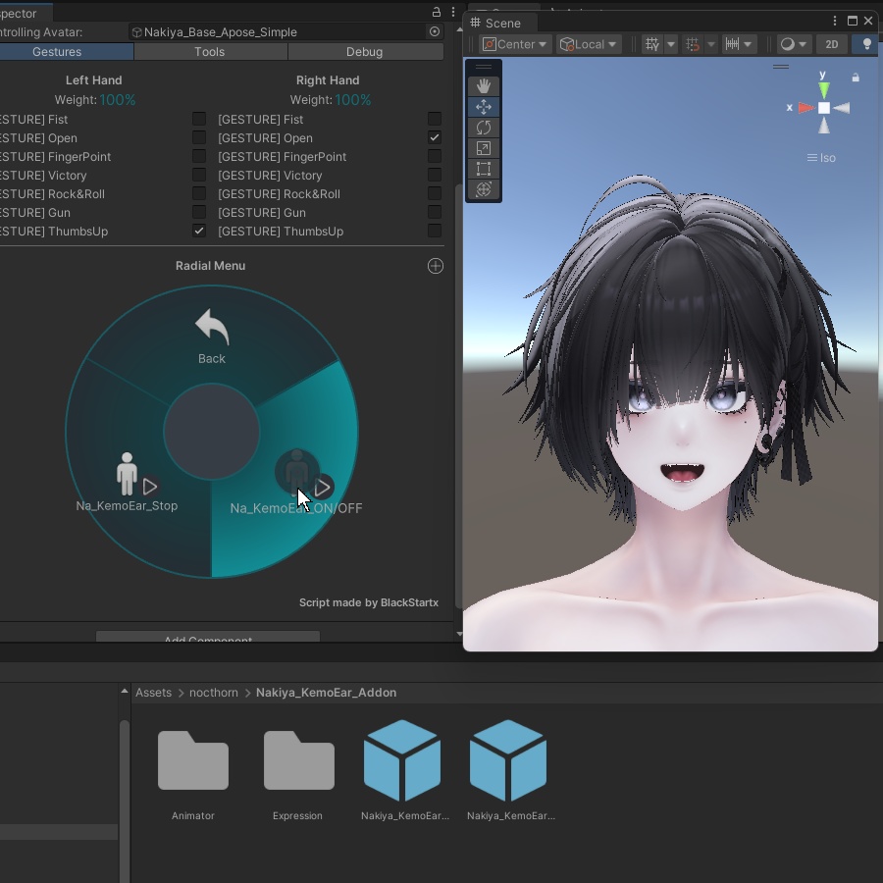This screenshot has height=883, width=883.
Task: Click the y axis of the scene gizmo
Action: [x=823, y=90]
